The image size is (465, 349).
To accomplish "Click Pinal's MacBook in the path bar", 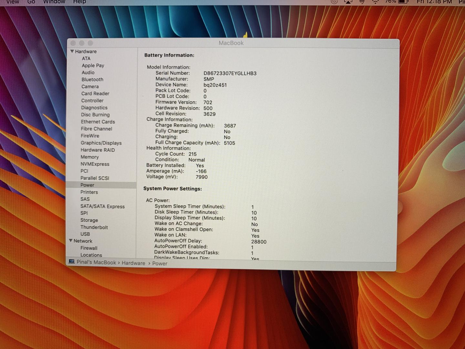I will 96,262.
